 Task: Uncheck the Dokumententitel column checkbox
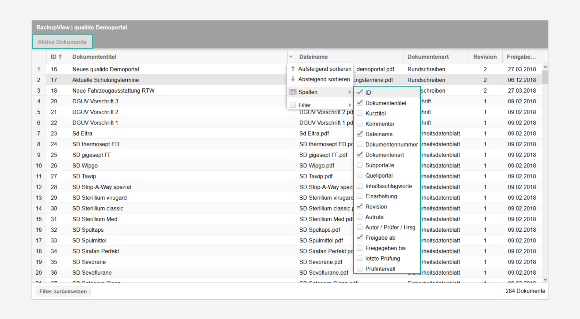(x=360, y=103)
